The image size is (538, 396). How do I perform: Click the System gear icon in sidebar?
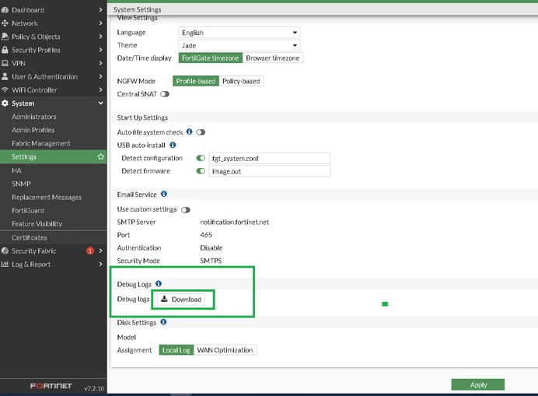tap(5, 103)
